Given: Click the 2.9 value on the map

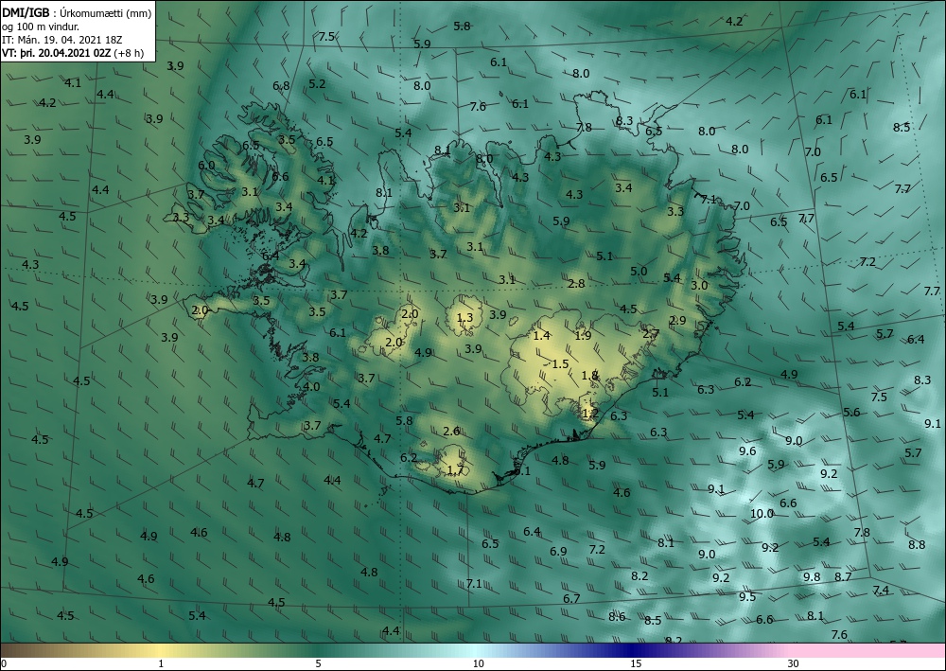Looking at the screenshot, I should click(x=677, y=320).
